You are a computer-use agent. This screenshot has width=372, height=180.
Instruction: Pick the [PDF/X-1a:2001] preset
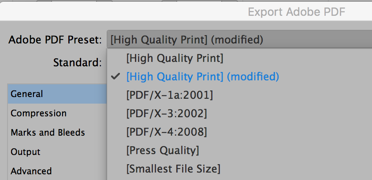pos(169,95)
